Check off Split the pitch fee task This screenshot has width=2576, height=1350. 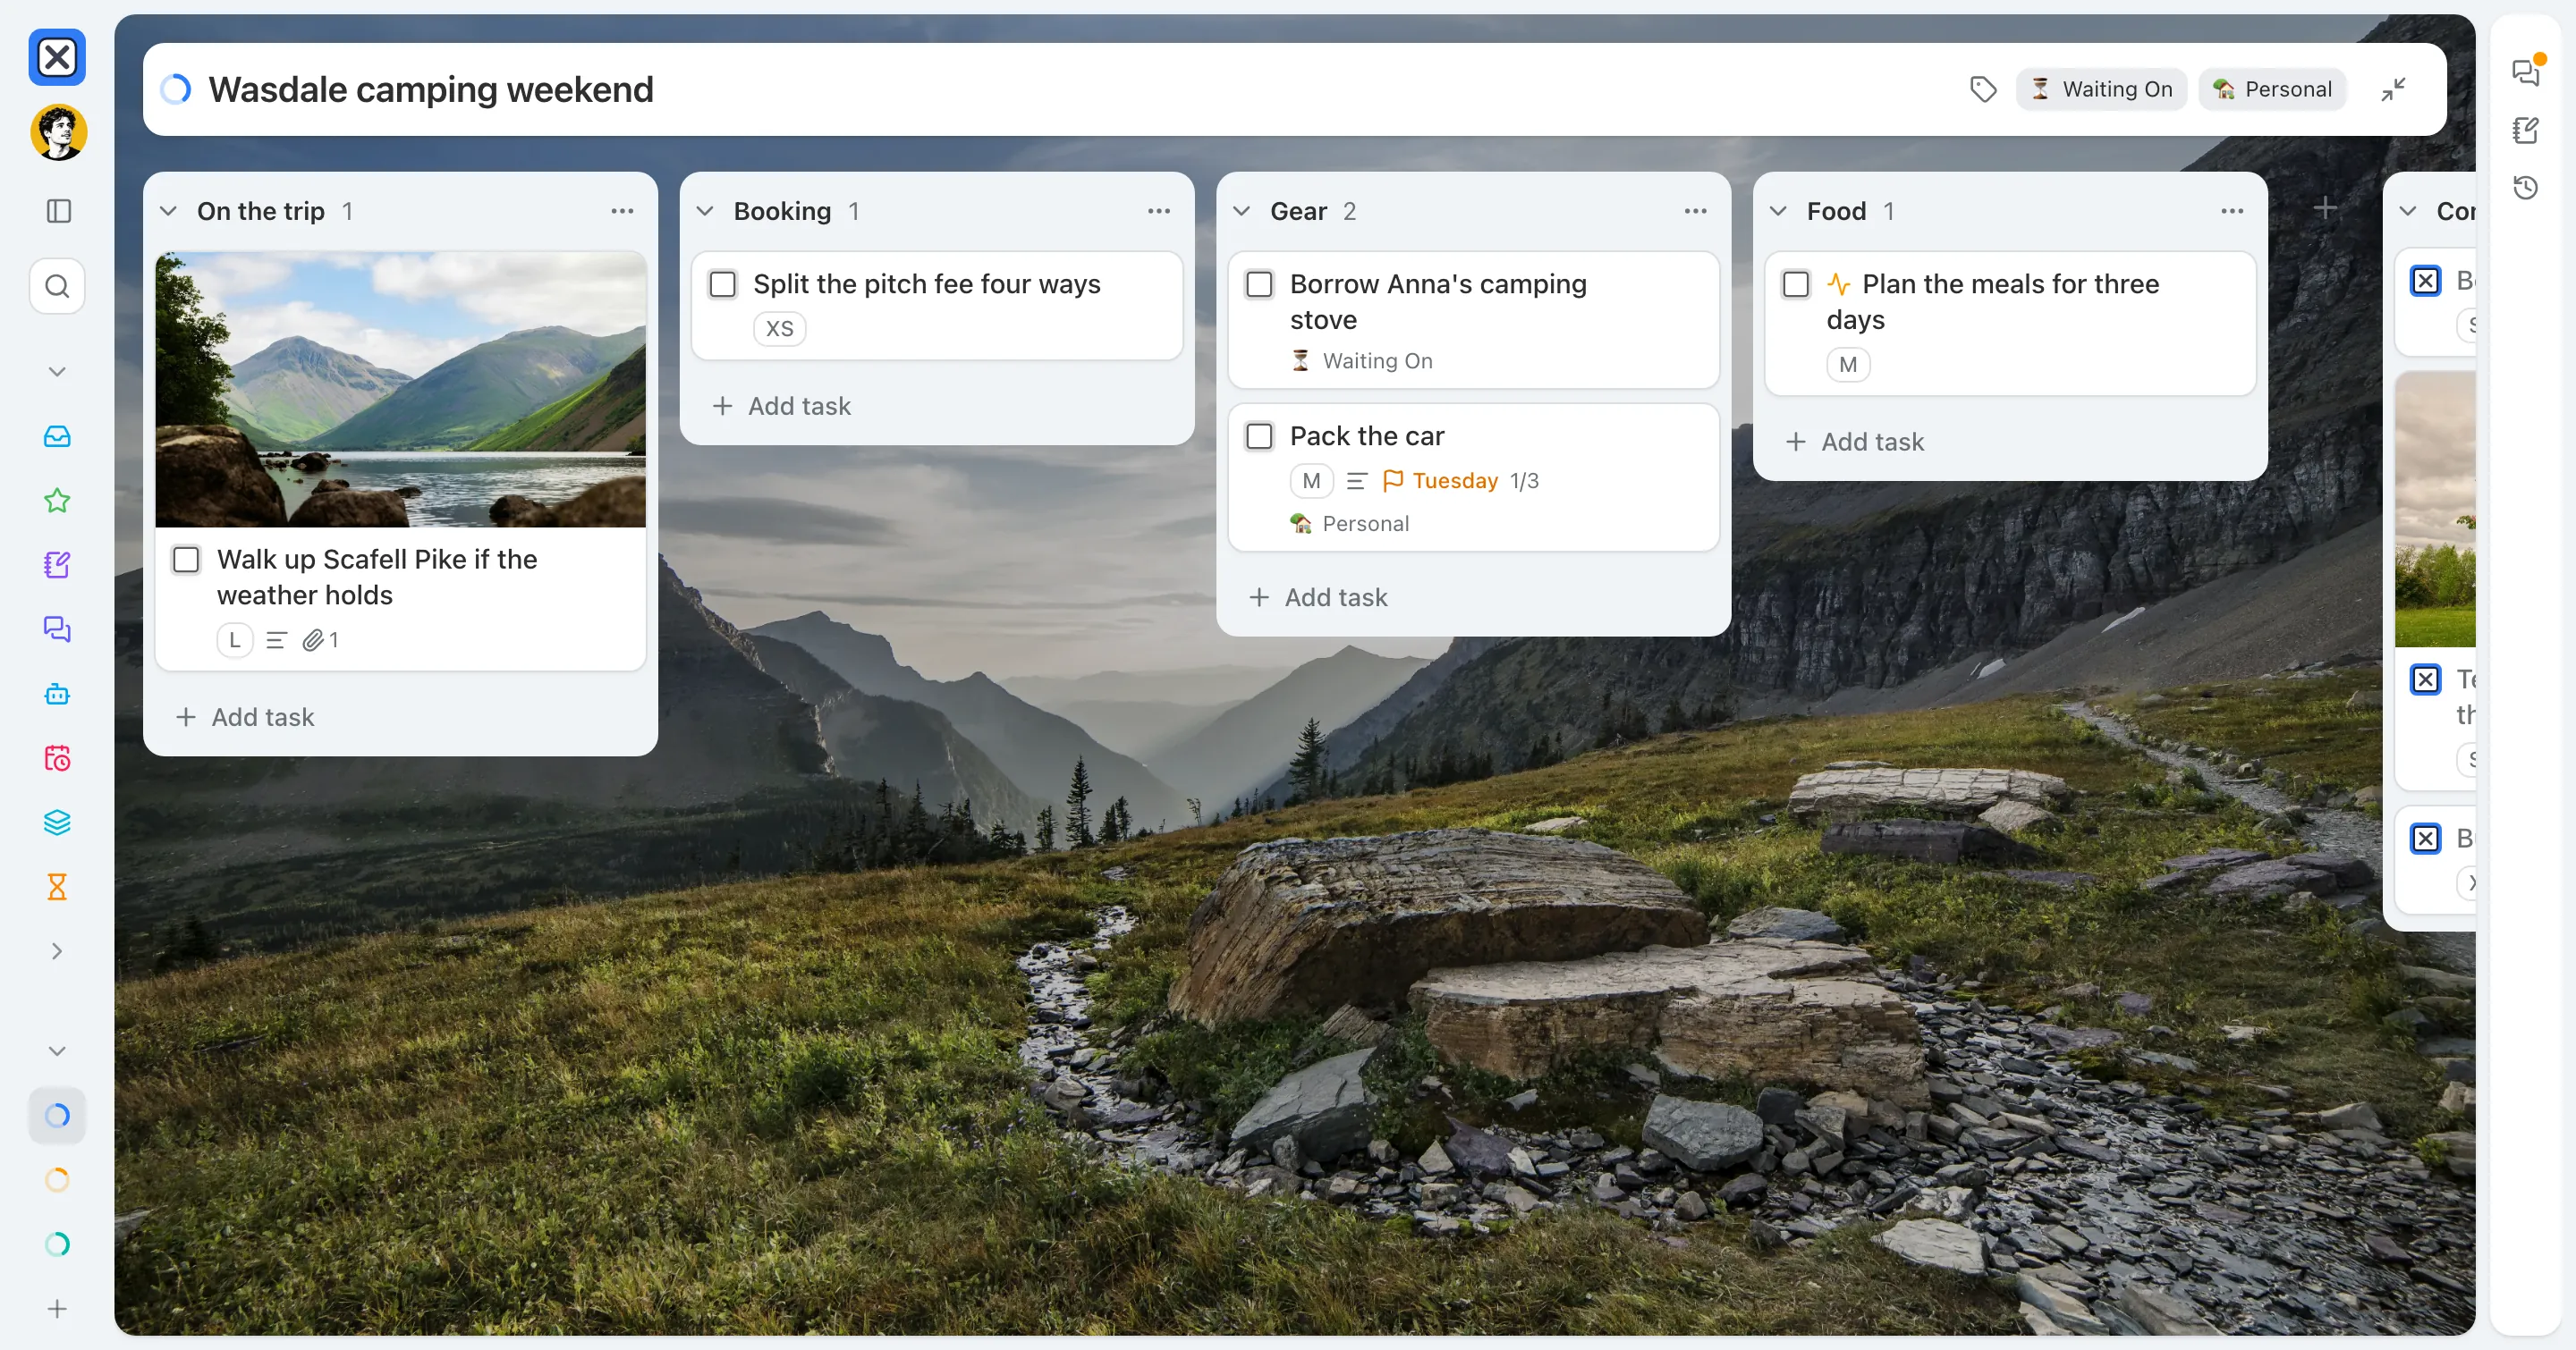pos(723,283)
